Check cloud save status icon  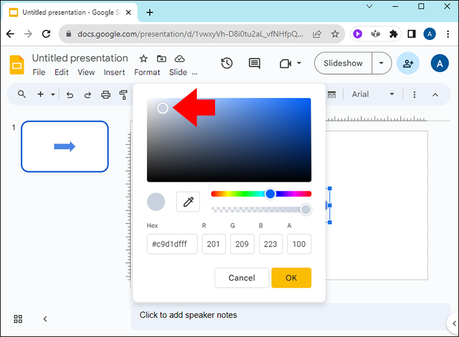[x=180, y=59]
